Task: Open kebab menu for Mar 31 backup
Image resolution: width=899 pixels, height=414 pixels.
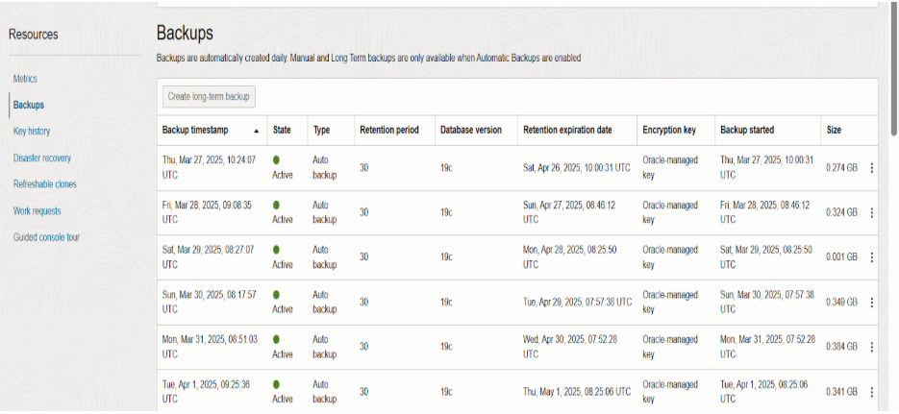Action: tap(871, 347)
